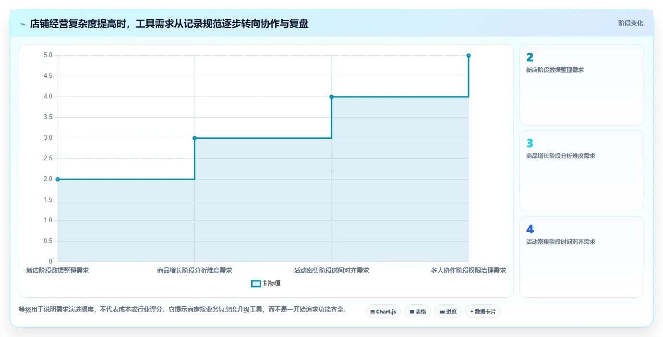Click x-axis label 商品增长阶段分析维度需求
The image size is (663, 337).
click(194, 270)
